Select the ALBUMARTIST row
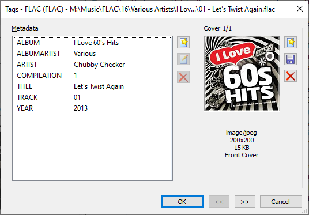 click(92, 54)
